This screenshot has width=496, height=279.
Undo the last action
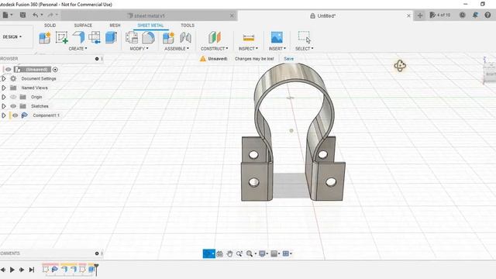point(36,15)
